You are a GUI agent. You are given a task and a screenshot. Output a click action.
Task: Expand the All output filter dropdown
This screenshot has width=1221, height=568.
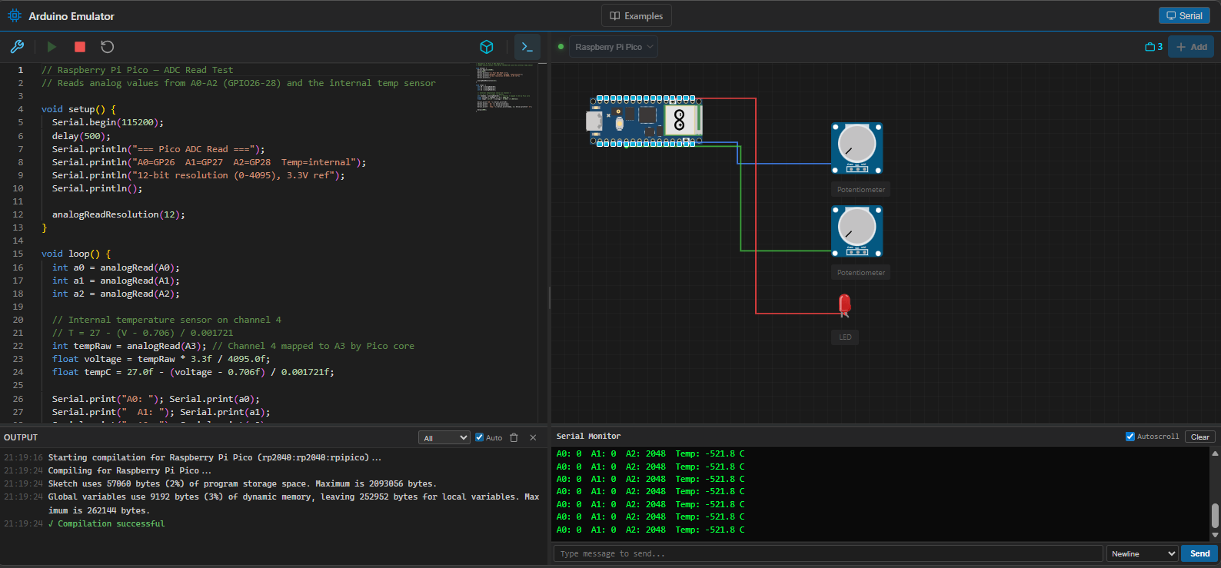pyautogui.click(x=444, y=437)
